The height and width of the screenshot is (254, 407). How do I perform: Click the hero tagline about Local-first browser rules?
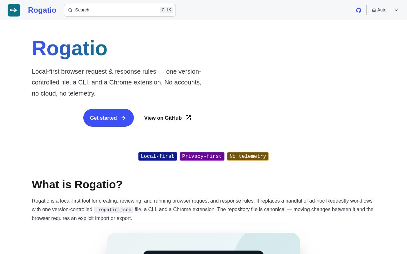tap(117, 82)
